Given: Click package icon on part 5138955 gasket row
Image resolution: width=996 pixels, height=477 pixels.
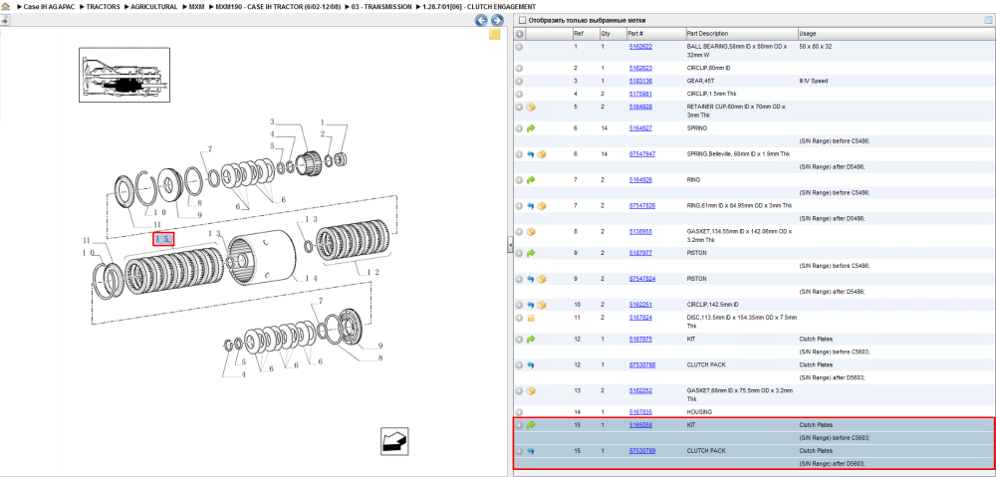Looking at the screenshot, I should coord(531,232).
